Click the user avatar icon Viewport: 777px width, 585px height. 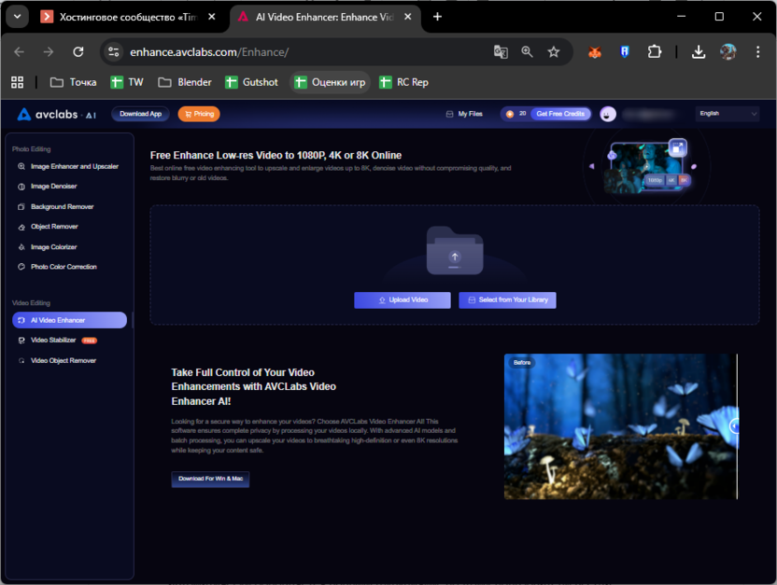click(x=608, y=114)
